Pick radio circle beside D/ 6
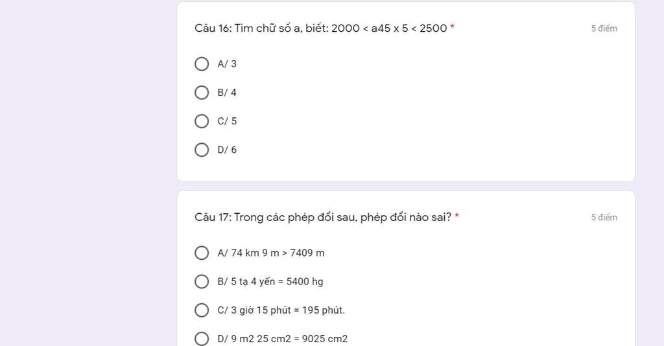This screenshot has height=346, width=664. (x=202, y=150)
